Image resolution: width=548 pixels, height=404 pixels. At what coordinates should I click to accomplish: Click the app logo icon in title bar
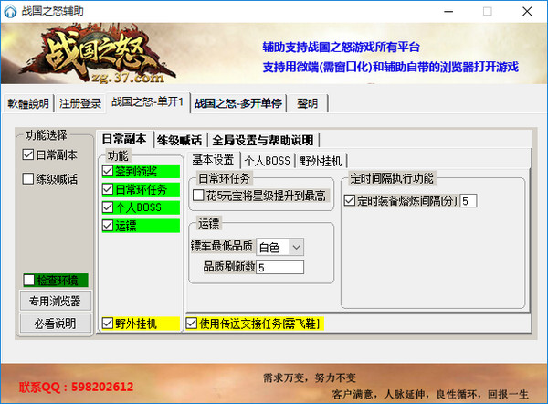coord(10,11)
